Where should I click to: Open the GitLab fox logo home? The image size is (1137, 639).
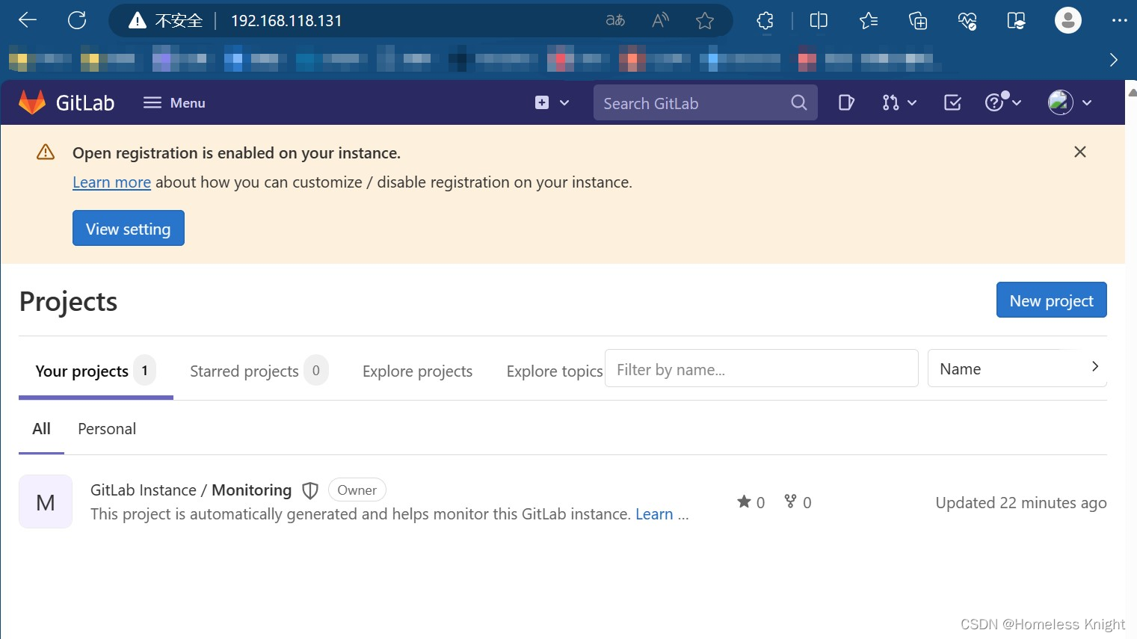click(x=32, y=102)
